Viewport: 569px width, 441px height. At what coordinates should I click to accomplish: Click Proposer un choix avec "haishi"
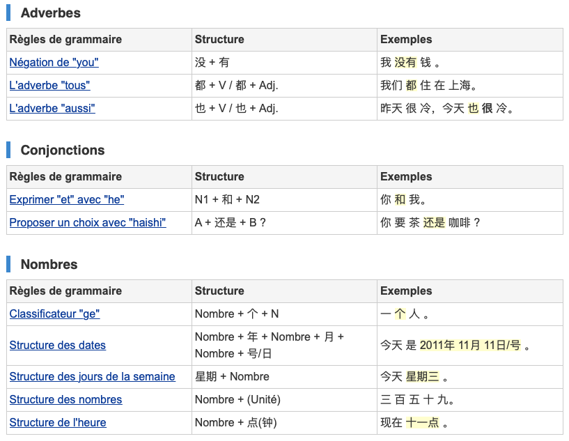(x=88, y=223)
